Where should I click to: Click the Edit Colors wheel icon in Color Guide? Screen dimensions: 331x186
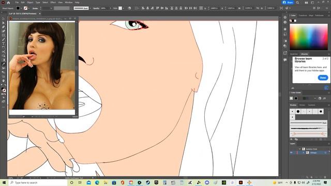(320, 98)
